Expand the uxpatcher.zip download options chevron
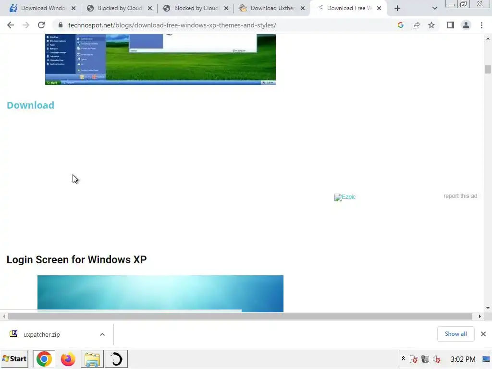 click(102, 334)
